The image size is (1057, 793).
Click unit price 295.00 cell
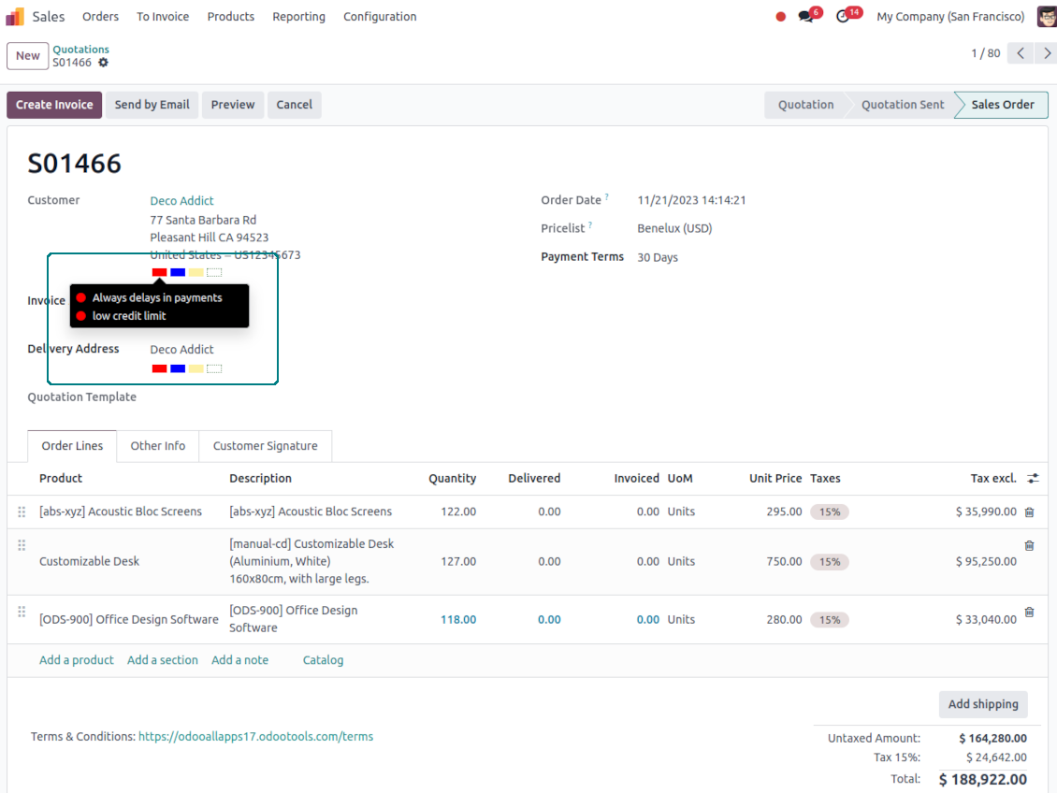[x=783, y=512]
